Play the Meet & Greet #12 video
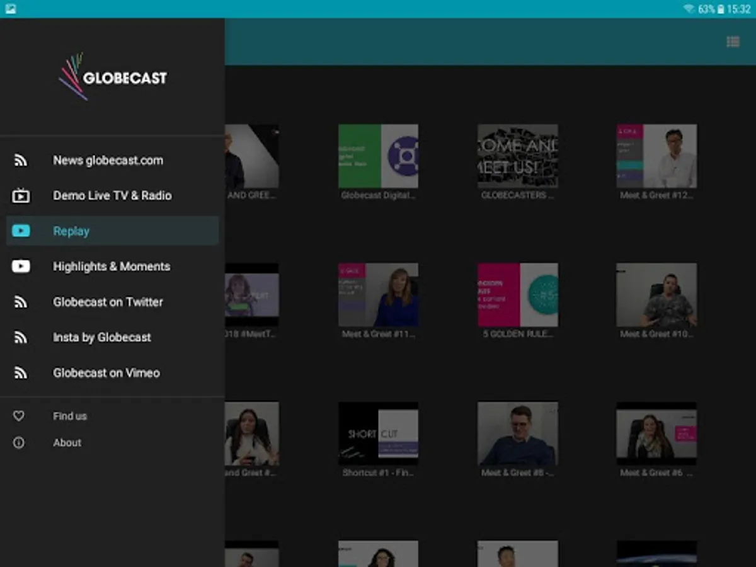Viewport: 756px width, 567px height. click(656, 156)
